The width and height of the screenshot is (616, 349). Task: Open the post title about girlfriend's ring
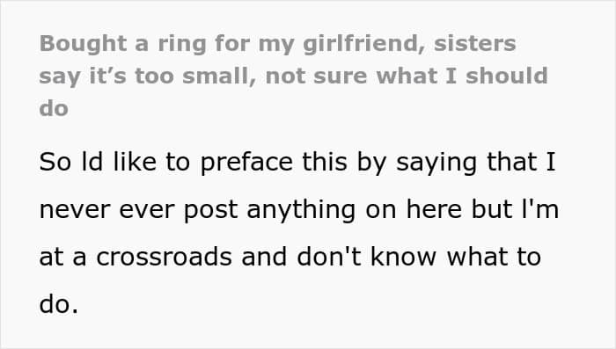[293, 76]
